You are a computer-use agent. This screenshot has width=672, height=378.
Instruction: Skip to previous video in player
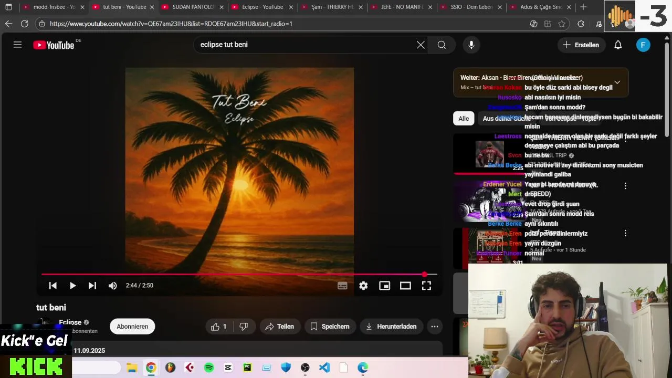coord(53,286)
